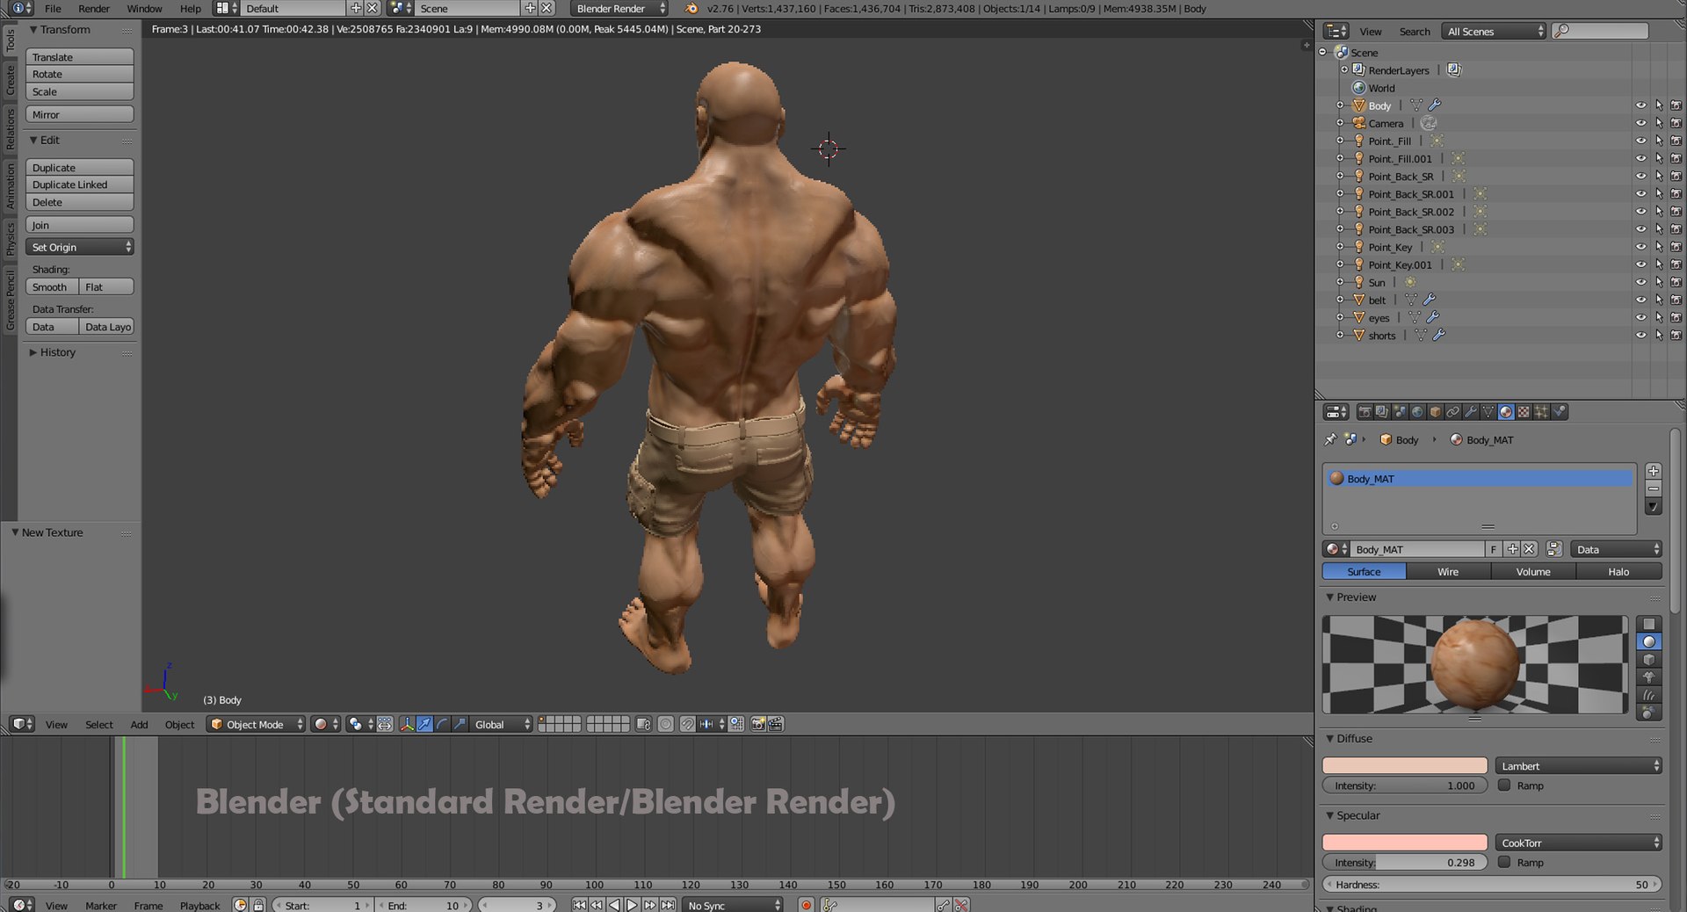This screenshot has width=1687, height=912.
Task: Open the Render menu
Action: point(94,9)
